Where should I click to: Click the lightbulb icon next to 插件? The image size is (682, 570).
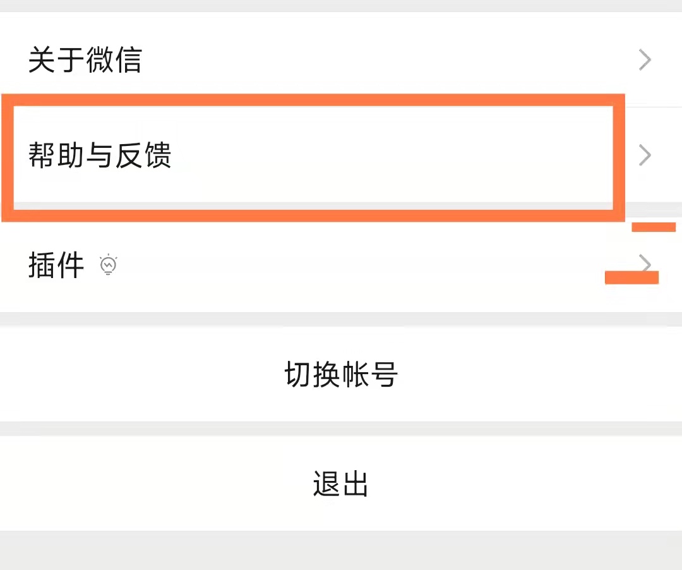point(108,265)
